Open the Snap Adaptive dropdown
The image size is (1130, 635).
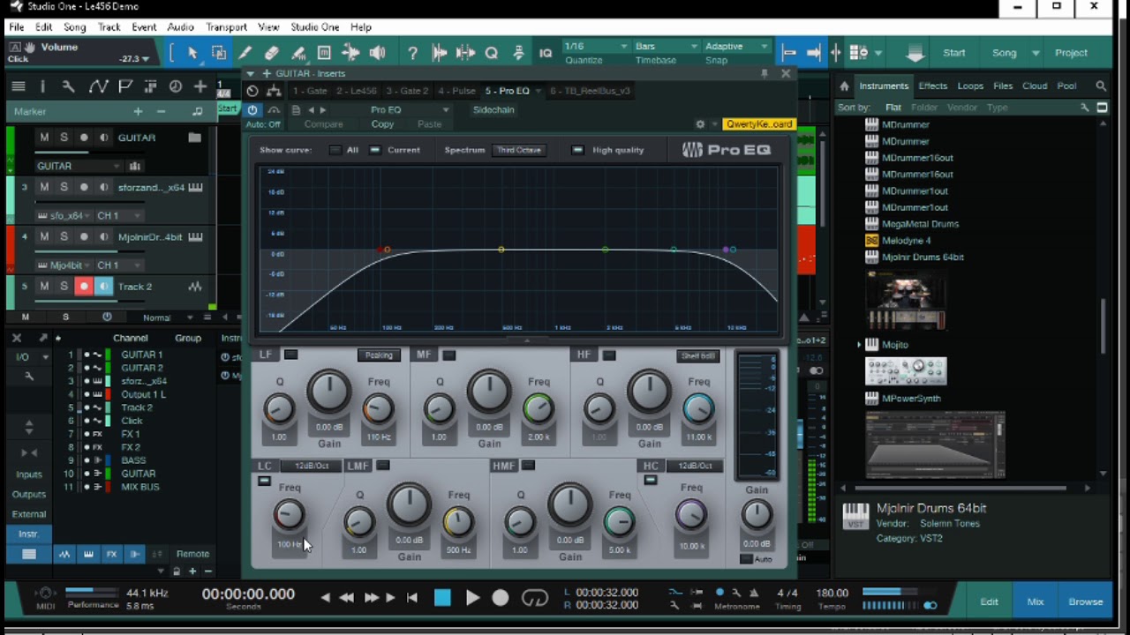[x=737, y=46]
